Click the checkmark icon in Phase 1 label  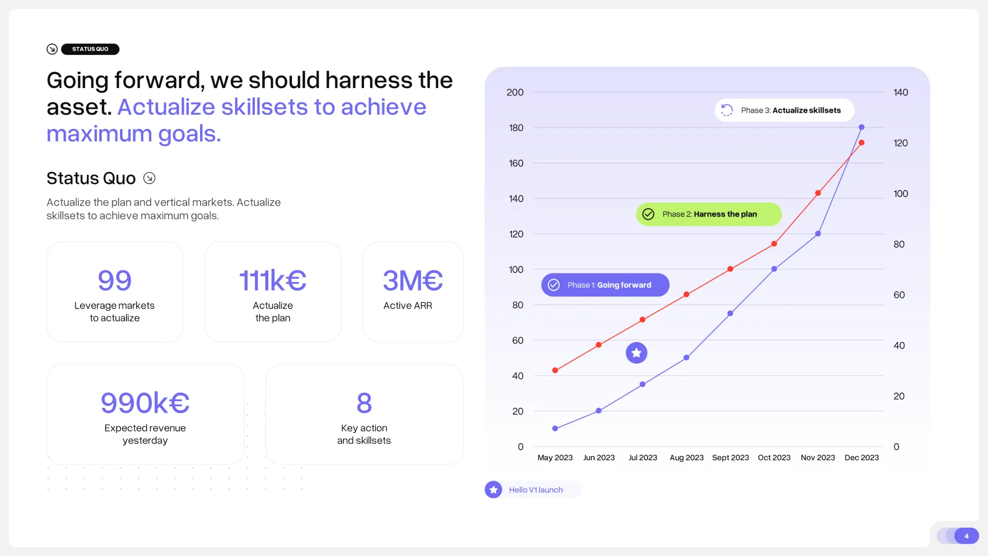pos(554,285)
